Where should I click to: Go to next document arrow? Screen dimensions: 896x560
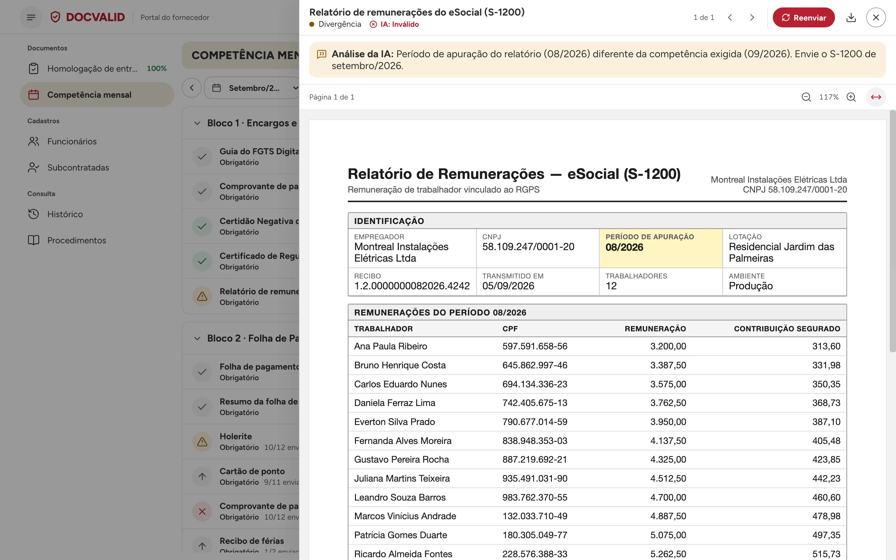[752, 17]
